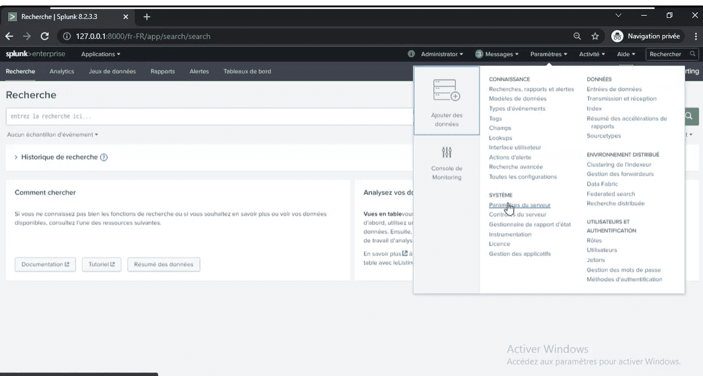
Task: Switch to the Analytics tab
Action: [x=62, y=72]
